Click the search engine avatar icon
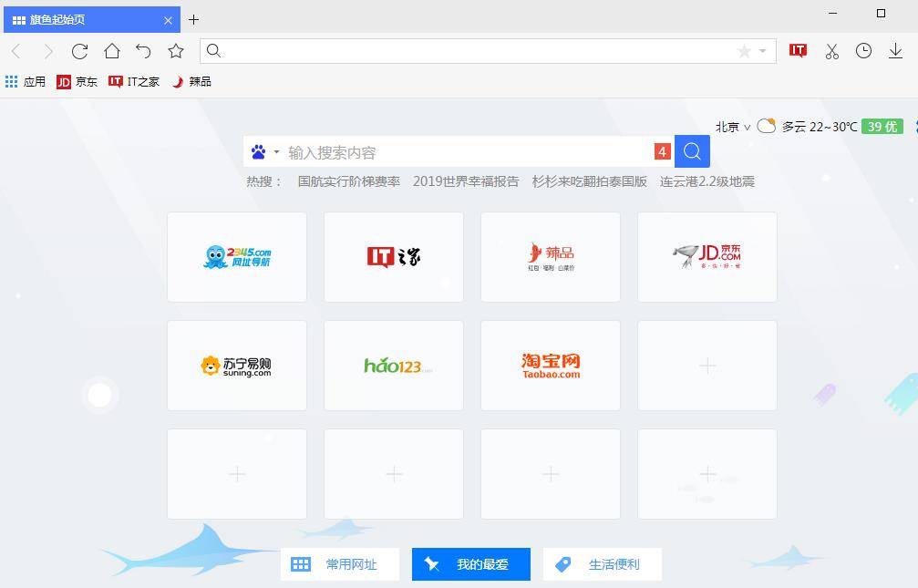Viewport: 918px width, 588px height. tap(256, 150)
